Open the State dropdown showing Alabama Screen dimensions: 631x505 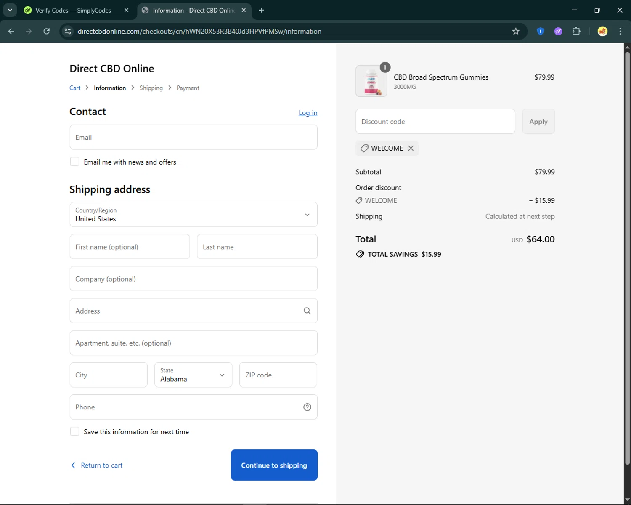(x=193, y=375)
